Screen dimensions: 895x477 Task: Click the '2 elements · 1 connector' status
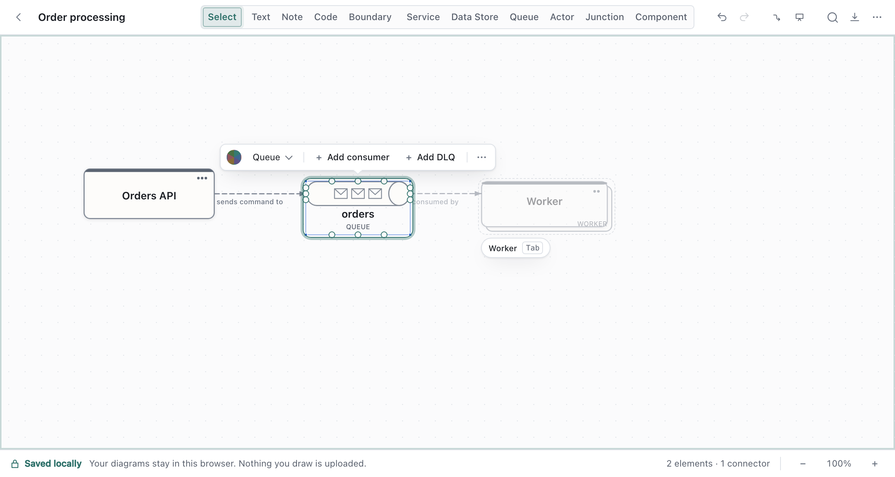pos(718,464)
